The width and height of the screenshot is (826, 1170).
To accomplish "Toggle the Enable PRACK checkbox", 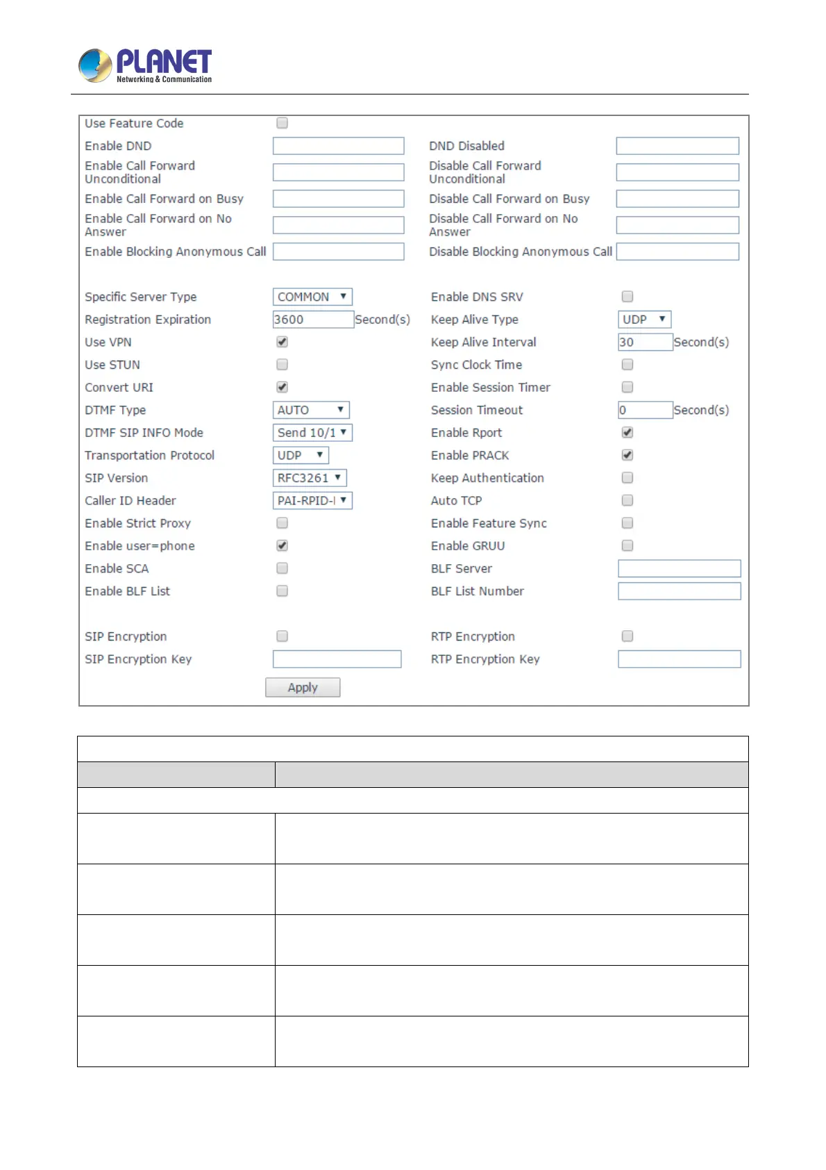I will coord(627,455).
